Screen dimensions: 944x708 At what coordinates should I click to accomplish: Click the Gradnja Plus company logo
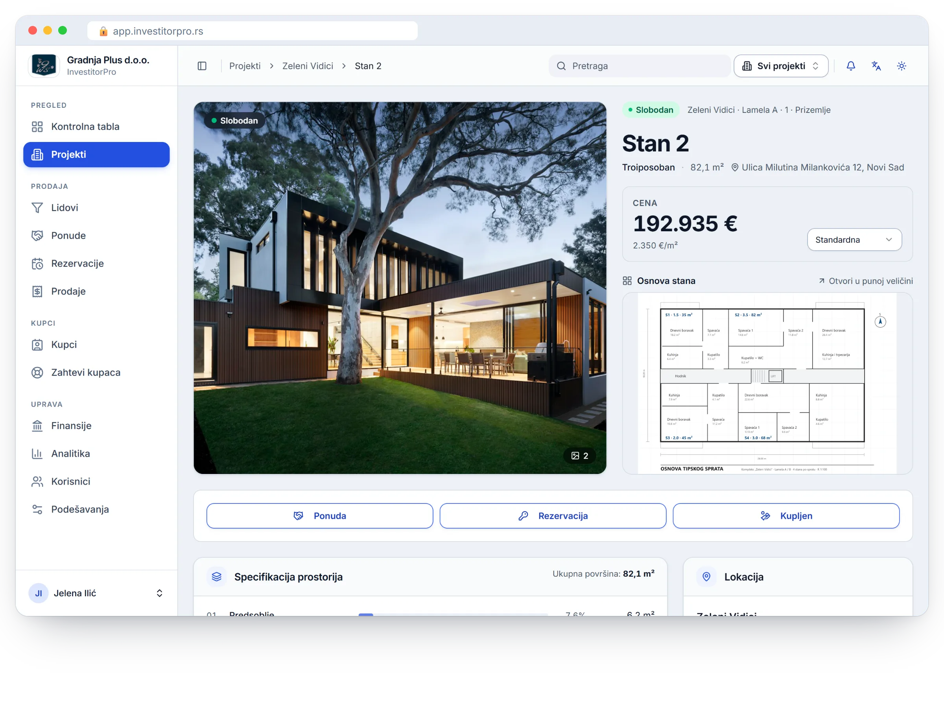point(44,66)
